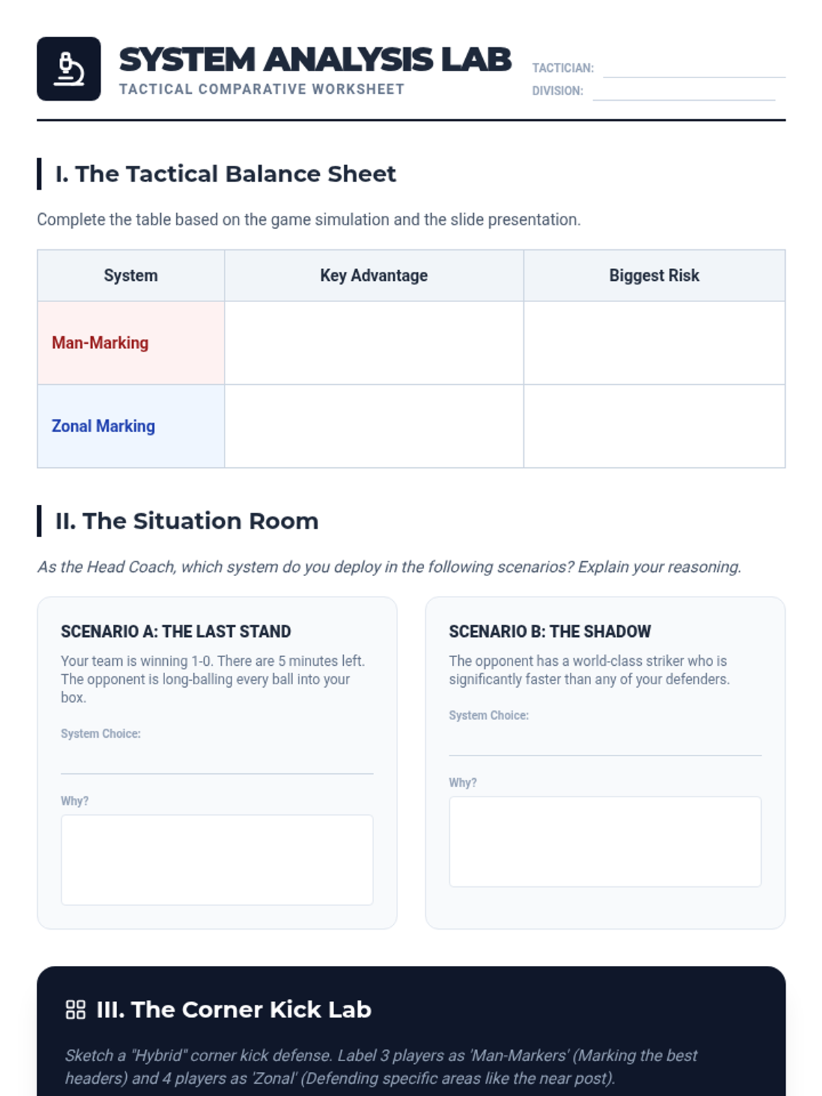Click the Biggest Risk column header

coord(653,275)
